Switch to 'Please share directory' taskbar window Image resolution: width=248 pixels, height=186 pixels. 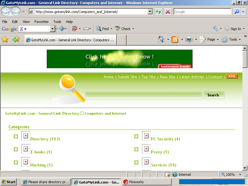[x=46, y=182]
